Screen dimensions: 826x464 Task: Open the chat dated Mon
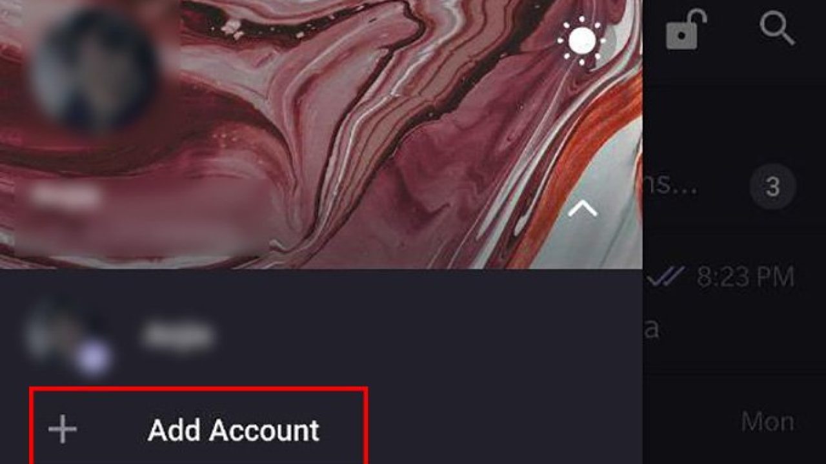734,419
